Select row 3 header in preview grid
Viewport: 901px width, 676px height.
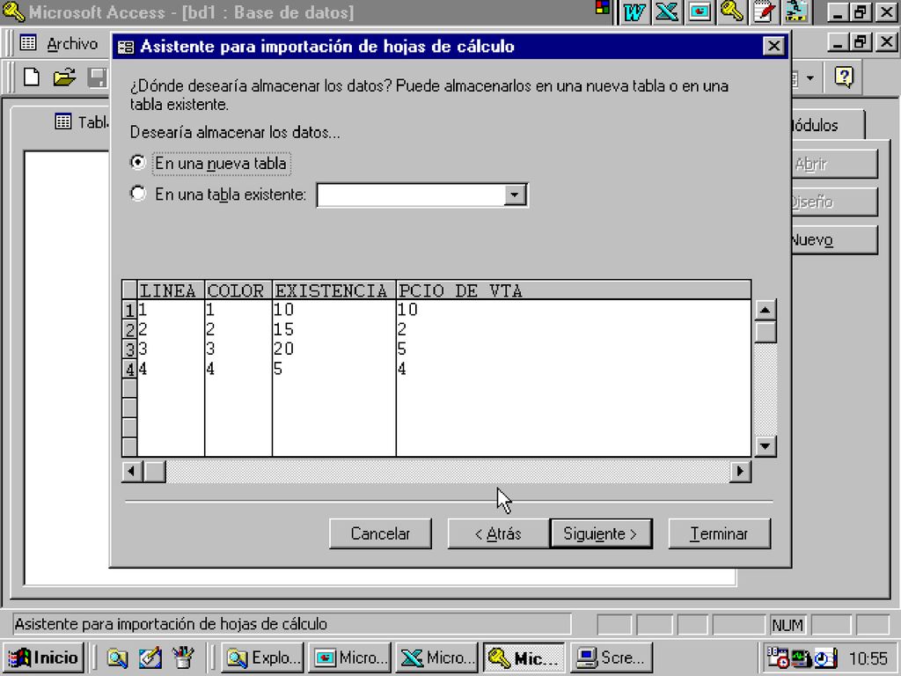pos(129,349)
